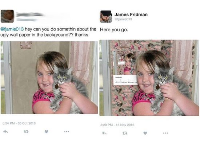The height and width of the screenshot is (148, 200).
Task: Click the "Here you go." tweet text
Action: tap(114, 30)
